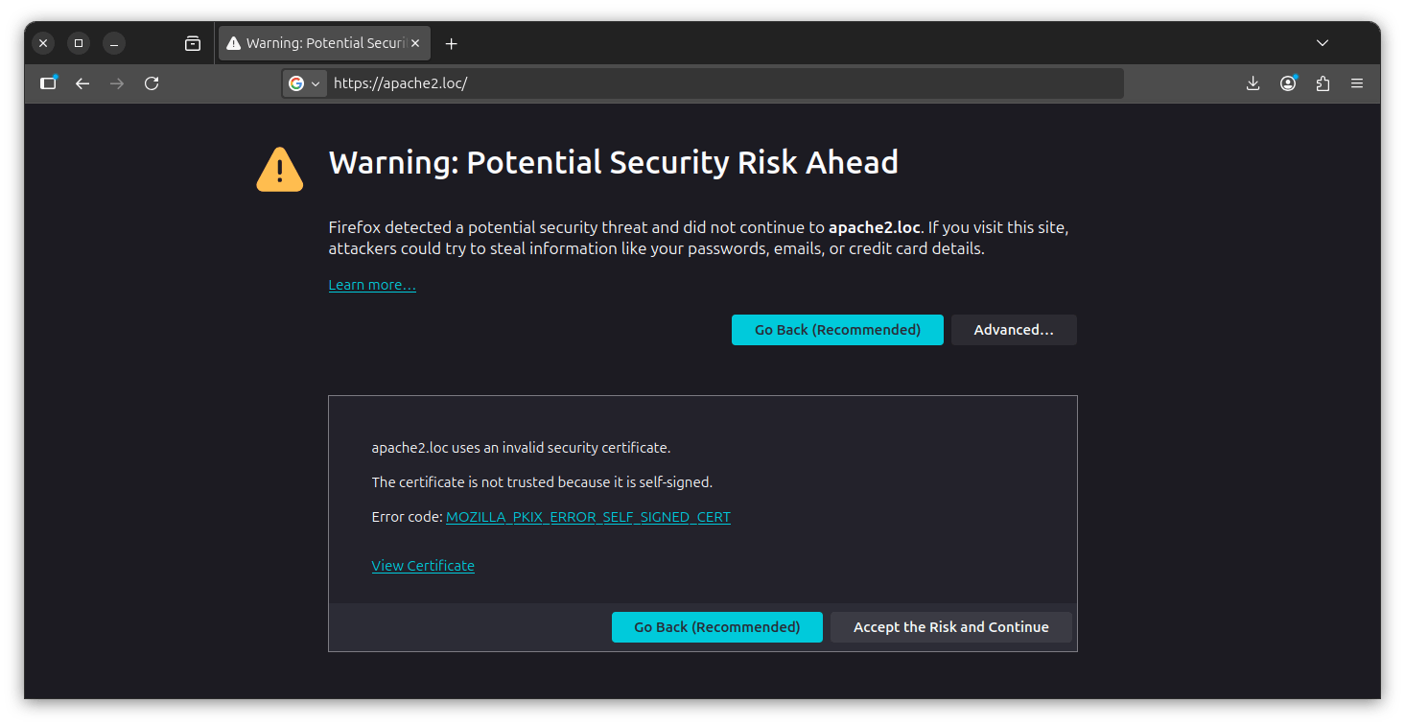Click the window maximize button in the title bar

click(79, 43)
